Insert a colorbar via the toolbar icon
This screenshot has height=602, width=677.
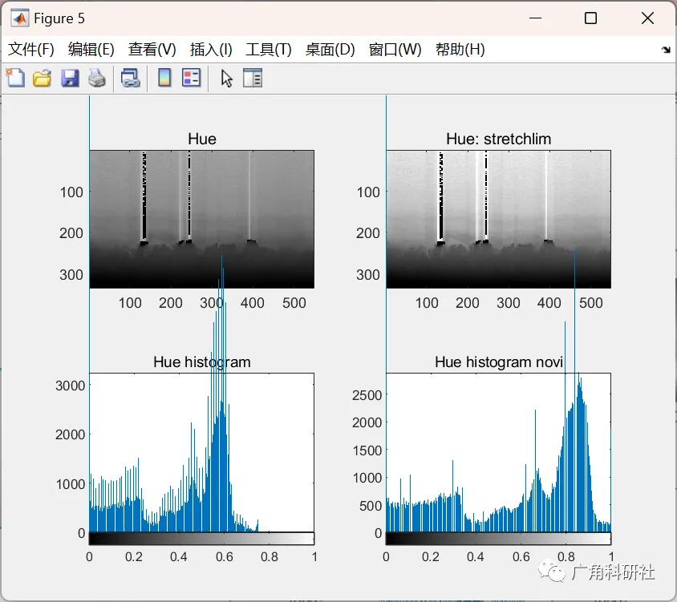pos(164,78)
